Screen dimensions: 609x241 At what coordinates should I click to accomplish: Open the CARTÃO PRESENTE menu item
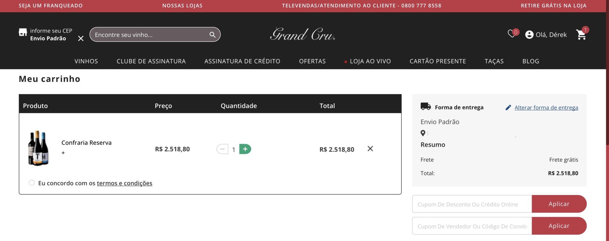(x=438, y=61)
